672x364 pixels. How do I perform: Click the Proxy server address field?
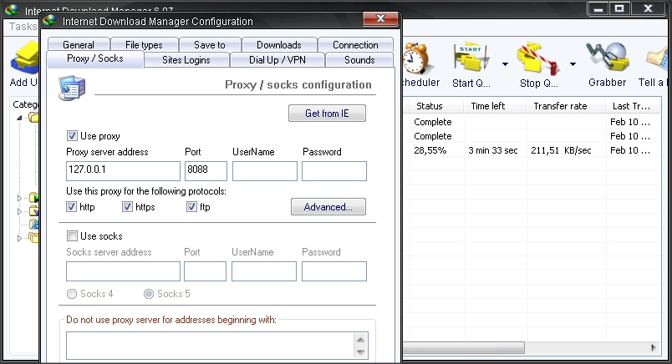[x=123, y=171]
